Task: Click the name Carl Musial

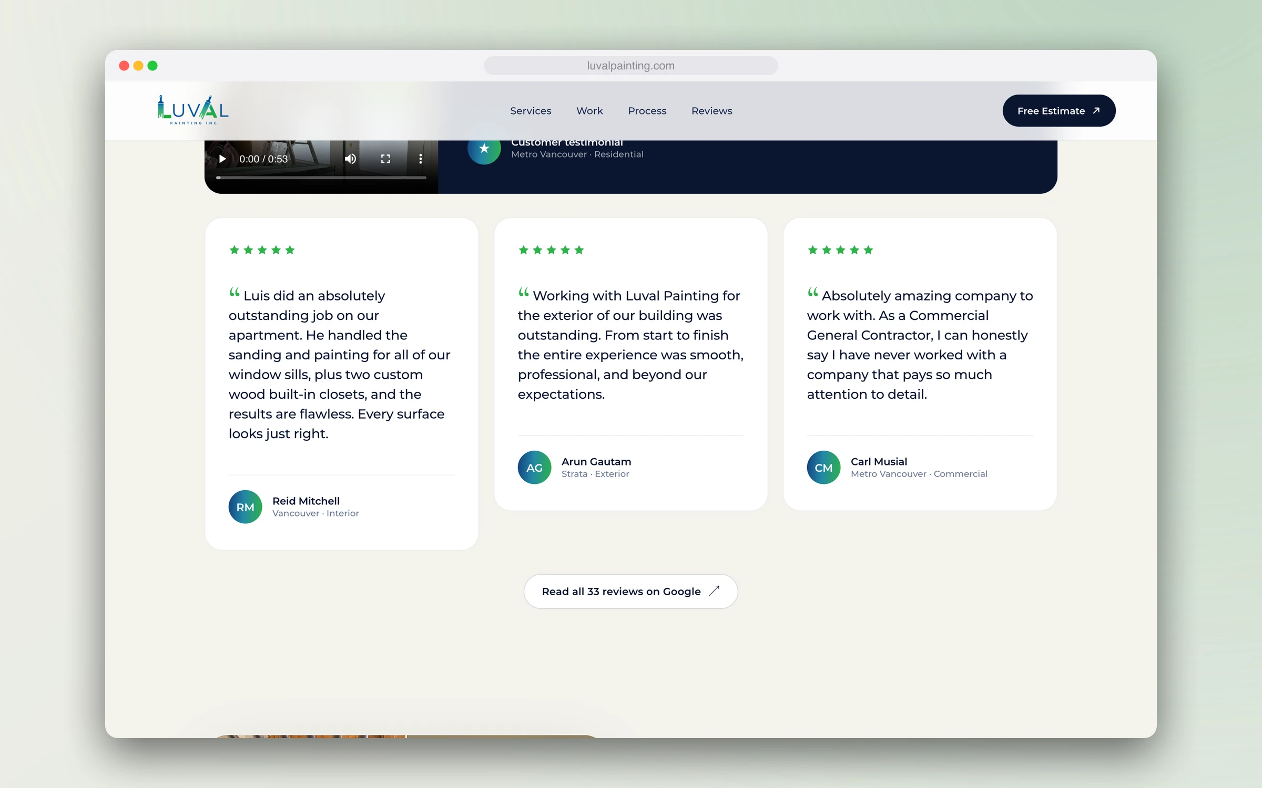Action: point(879,462)
